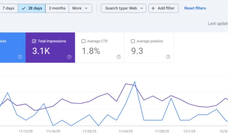Open help icon on Total impressions card

69,57
